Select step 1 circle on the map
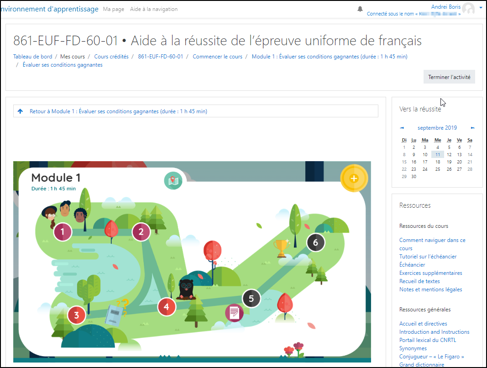 pos(63,232)
